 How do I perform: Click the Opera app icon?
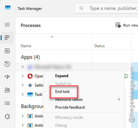pos(30,76)
